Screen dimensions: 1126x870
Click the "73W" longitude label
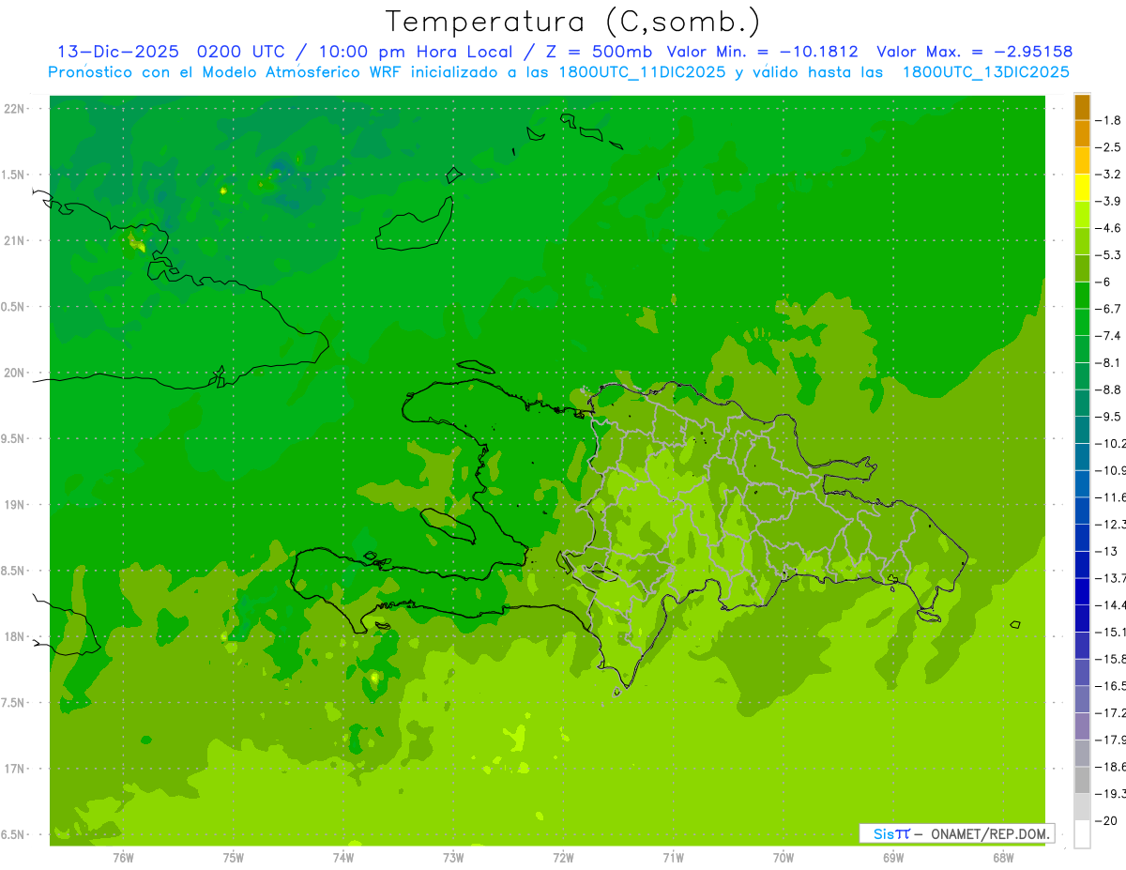tap(453, 857)
